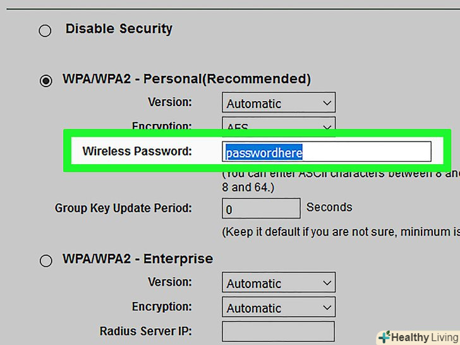The image size is (460, 345).
Task: Select the Disable Security radio button
Action: tap(45, 30)
